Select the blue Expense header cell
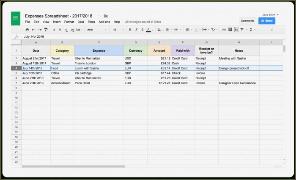This screenshot has width=296, height=180. [x=99, y=51]
